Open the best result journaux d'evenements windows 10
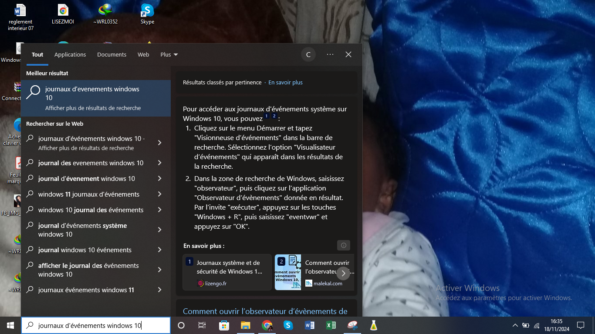The width and height of the screenshot is (595, 334). point(96,98)
